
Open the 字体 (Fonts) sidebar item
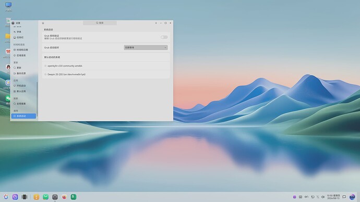[x=23, y=32]
